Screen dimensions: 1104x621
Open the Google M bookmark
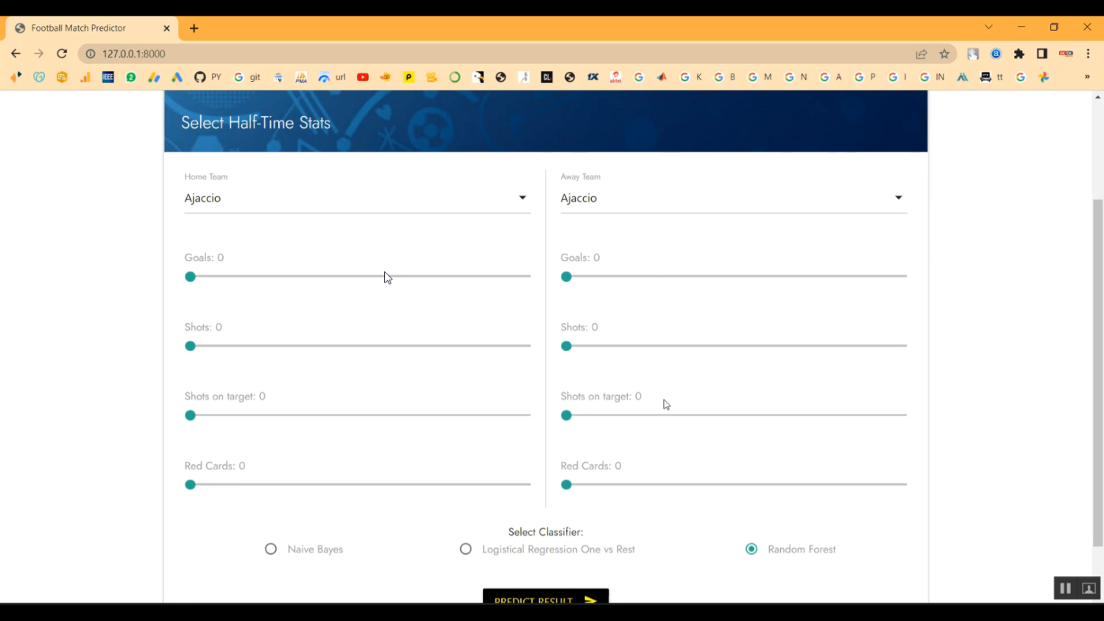click(x=760, y=77)
